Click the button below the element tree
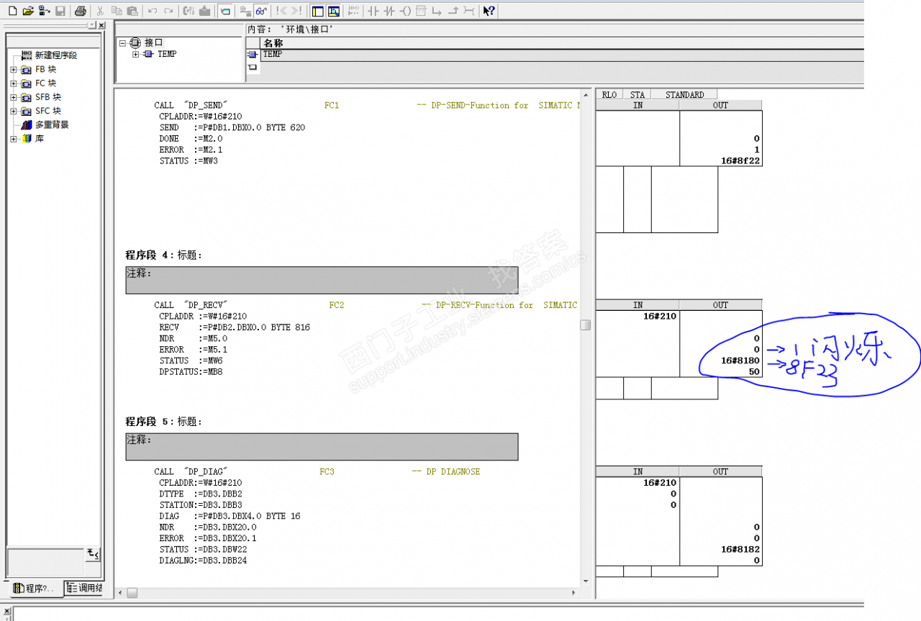 pos(94,553)
